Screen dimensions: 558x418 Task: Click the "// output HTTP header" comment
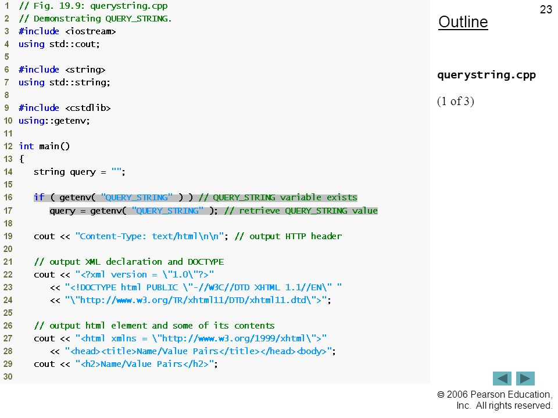[x=288, y=236]
